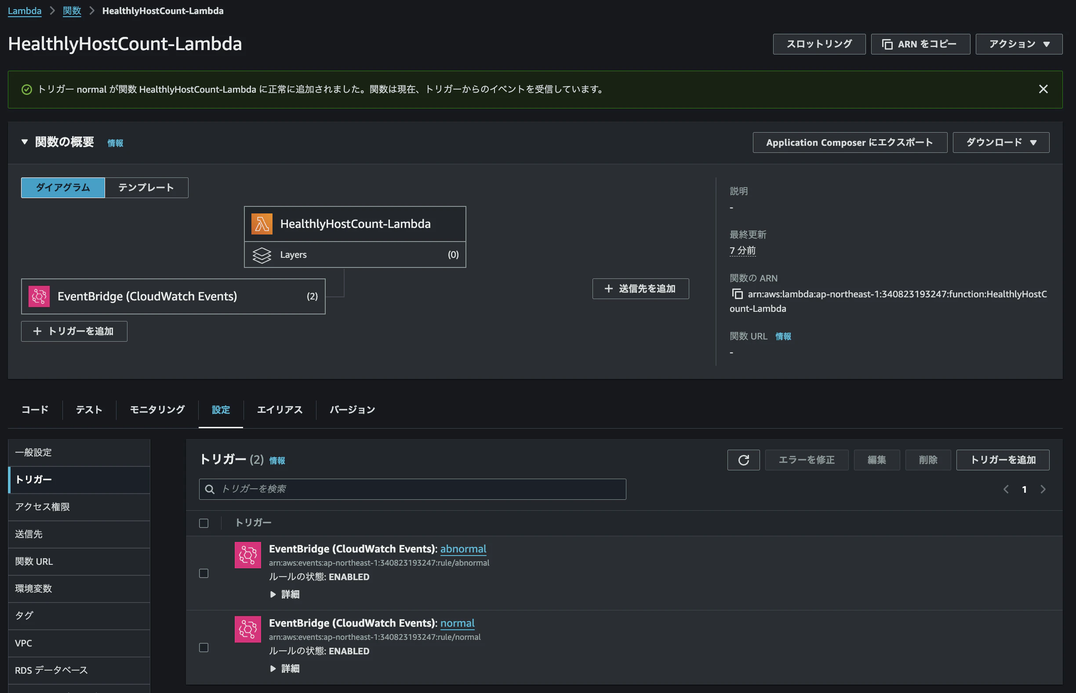Expand 詳細 for the normal trigger
The image size is (1076, 693).
[285, 669]
